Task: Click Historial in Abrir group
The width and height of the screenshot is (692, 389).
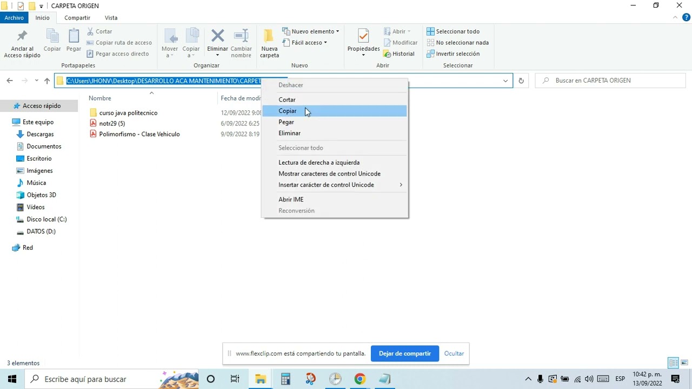Action: tap(398, 53)
